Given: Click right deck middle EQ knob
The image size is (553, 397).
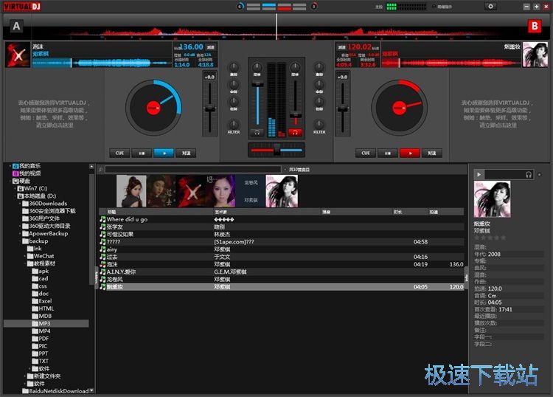Looking at the screenshot, I should [x=319, y=84].
